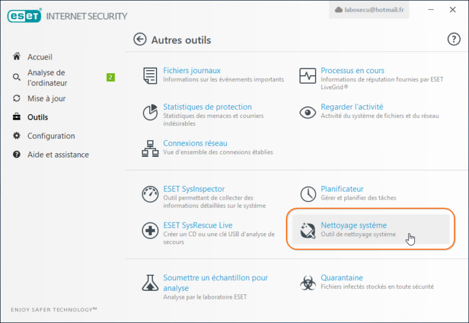Select Outils in the sidebar
Screen dimensions: 469x323
[38, 117]
